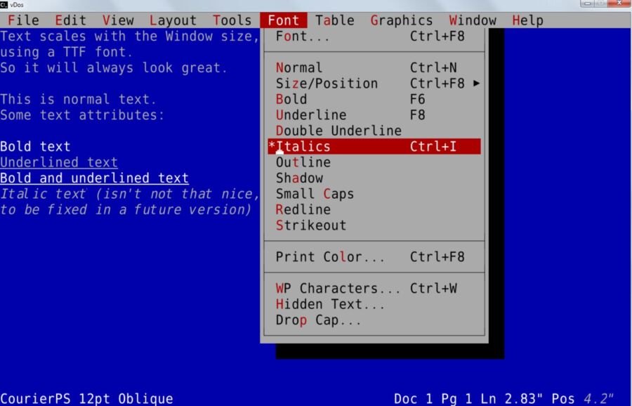Viewport: 632px width, 406px height.
Task: Click 'Doc 1' in the status bar
Action: coord(413,399)
